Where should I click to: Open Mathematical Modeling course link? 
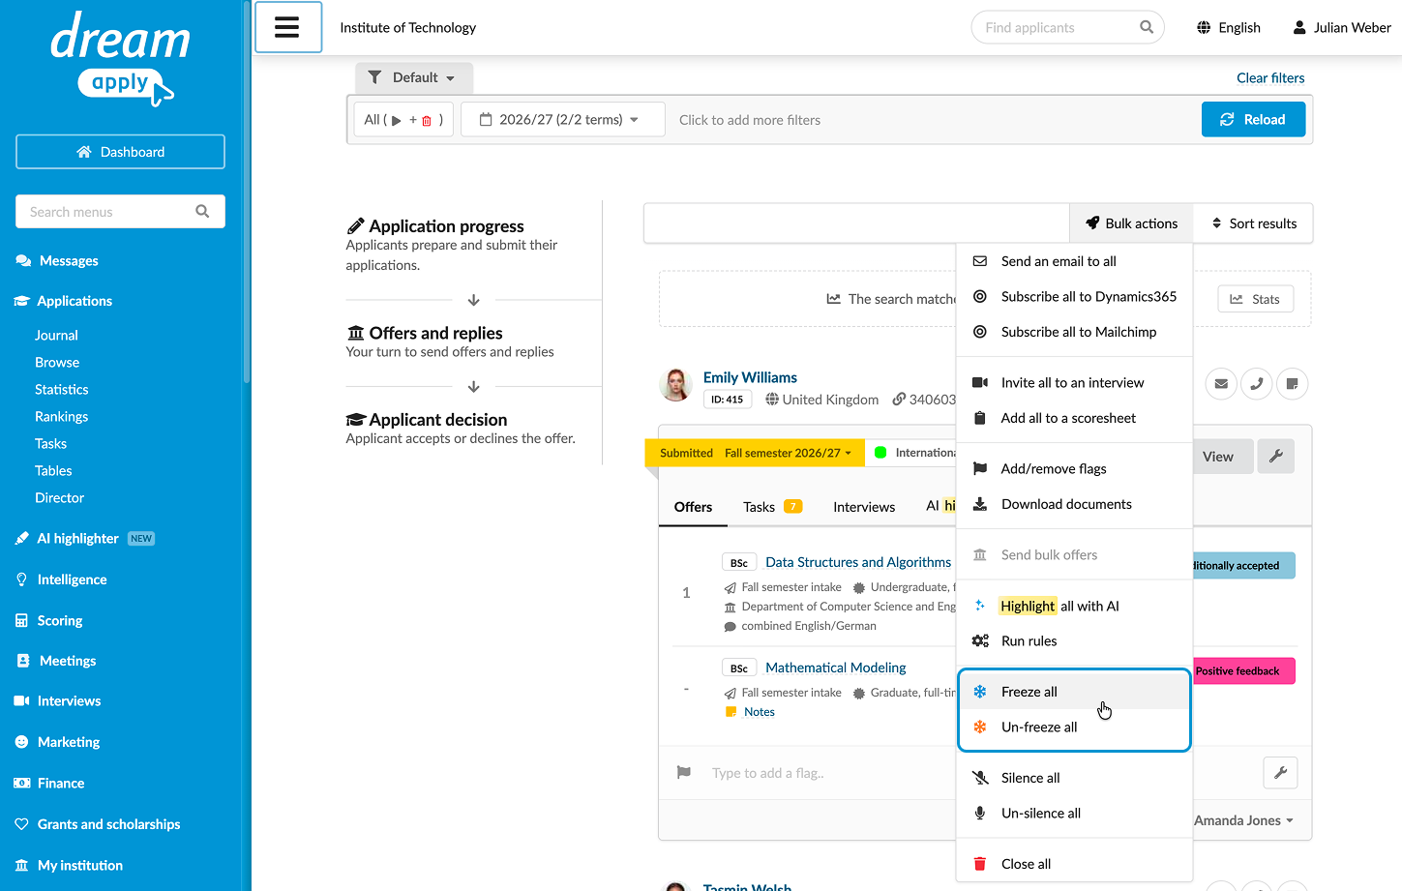[835, 668]
